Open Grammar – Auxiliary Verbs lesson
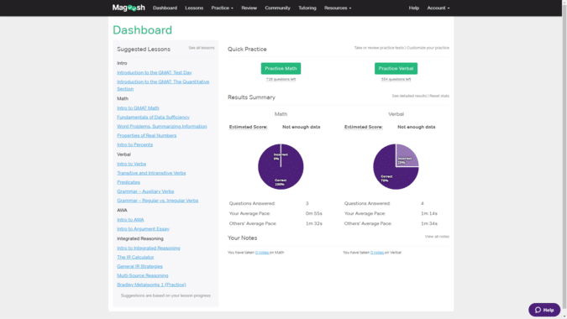 [145, 191]
